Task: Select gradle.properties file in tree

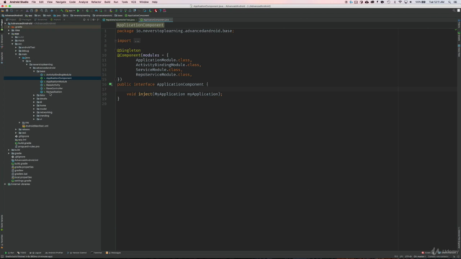Action: click(x=24, y=167)
